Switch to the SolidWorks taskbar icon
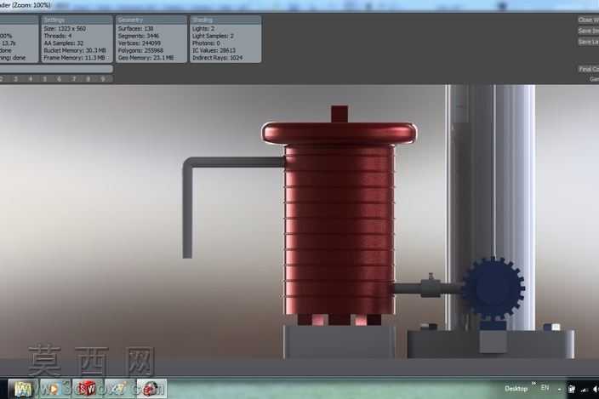The width and height of the screenshot is (599, 399). (x=88, y=389)
